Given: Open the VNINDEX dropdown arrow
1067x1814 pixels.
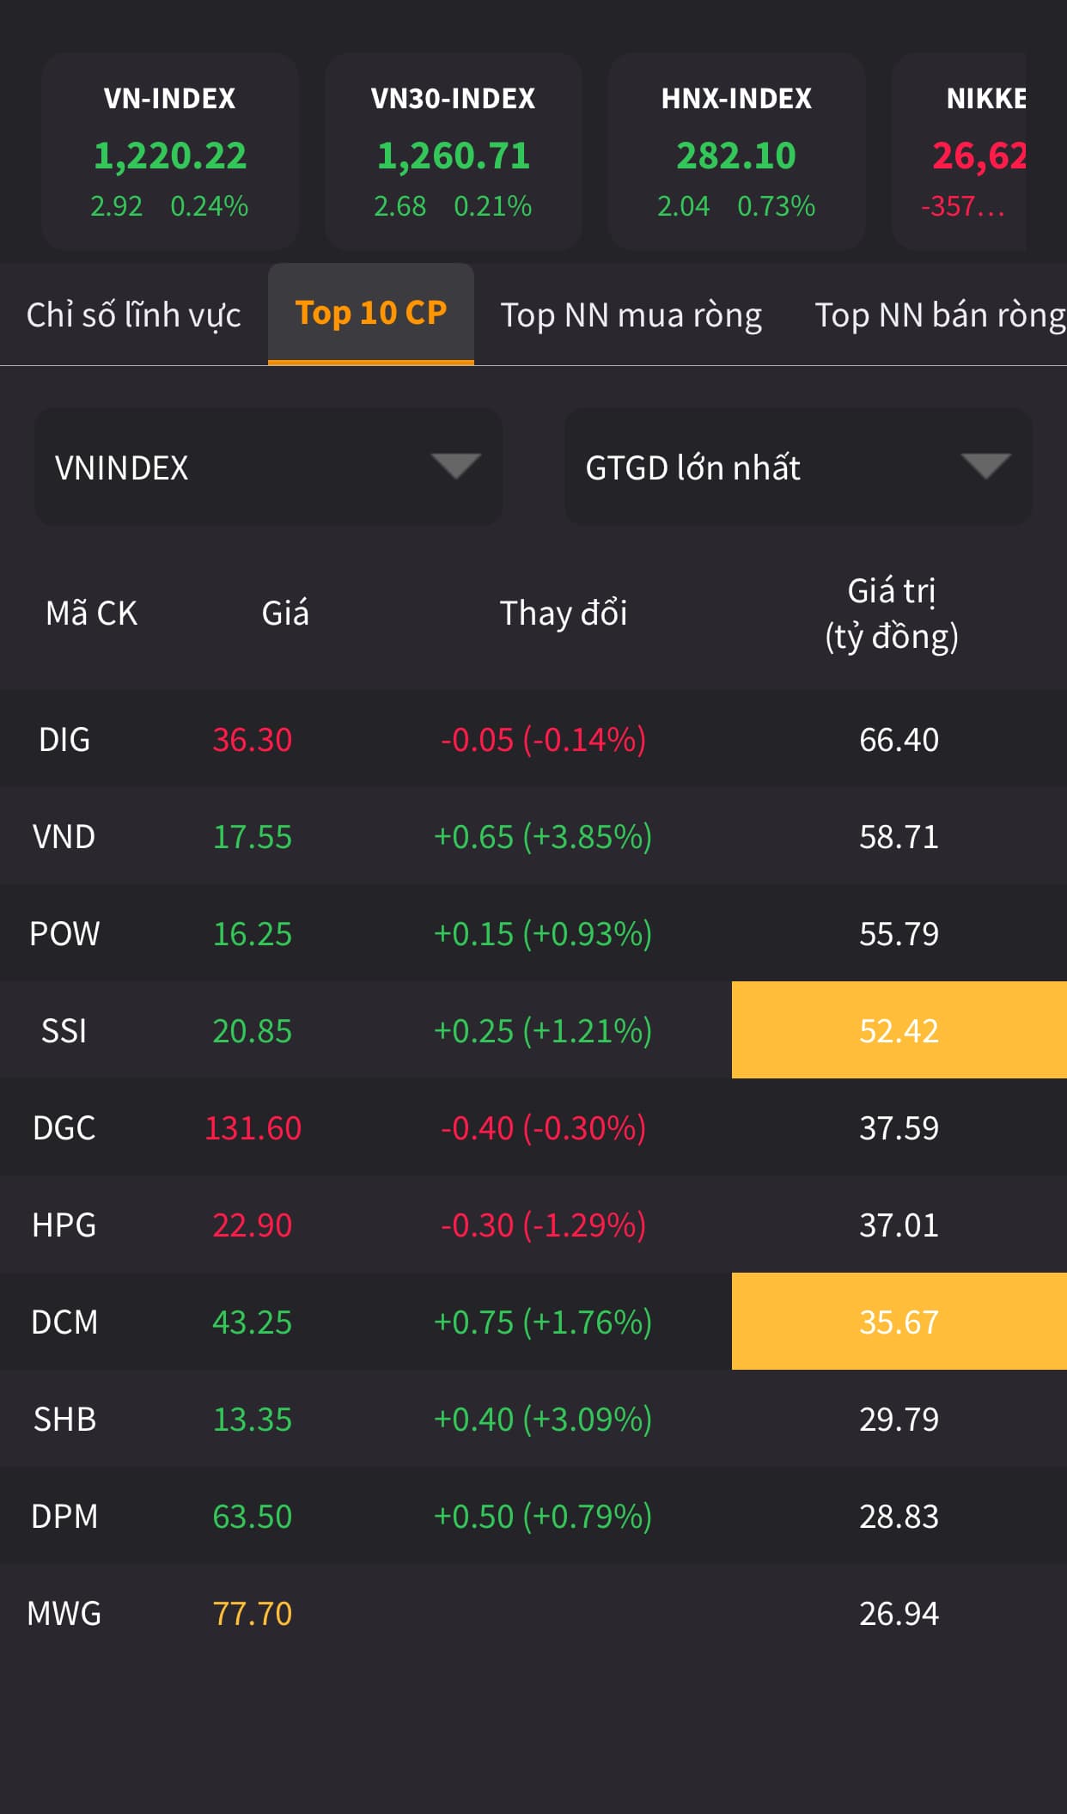Looking at the screenshot, I should (455, 467).
